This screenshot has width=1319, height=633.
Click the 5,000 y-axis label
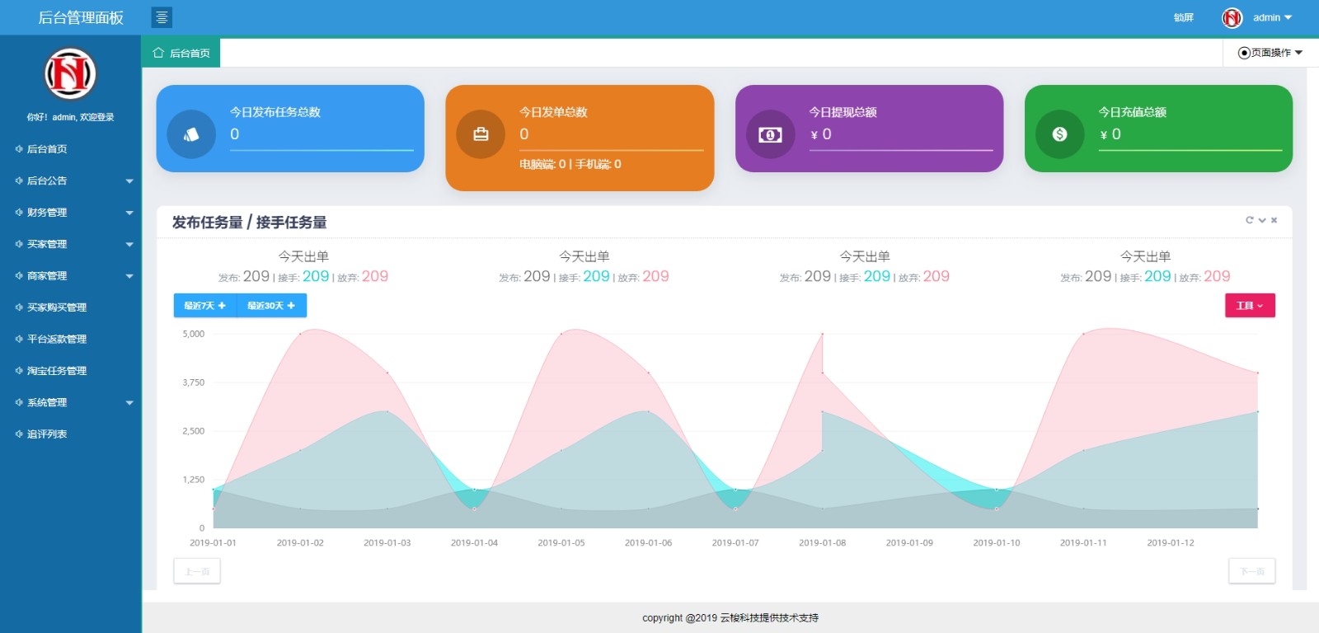[x=194, y=334]
